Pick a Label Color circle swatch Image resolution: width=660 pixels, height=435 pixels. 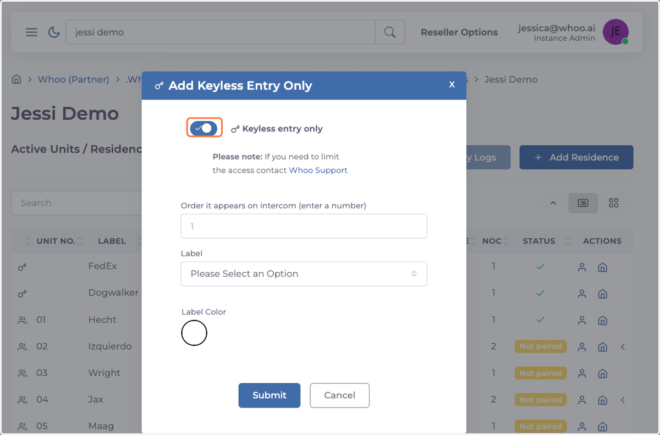(x=194, y=333)
